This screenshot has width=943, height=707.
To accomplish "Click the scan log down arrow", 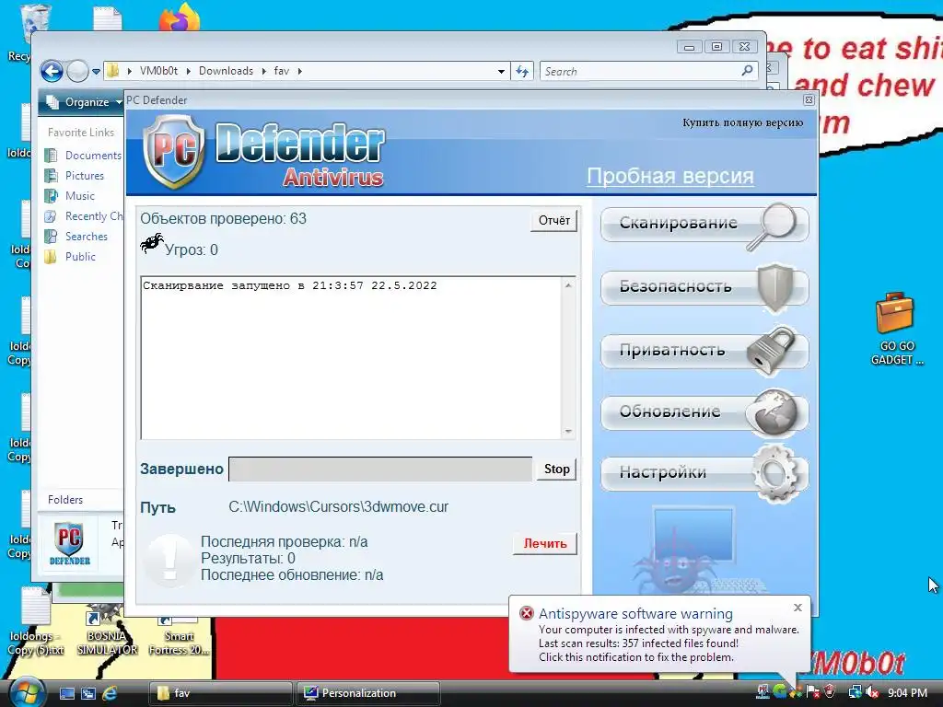I will pyautogui.click(x=568, y=431).
